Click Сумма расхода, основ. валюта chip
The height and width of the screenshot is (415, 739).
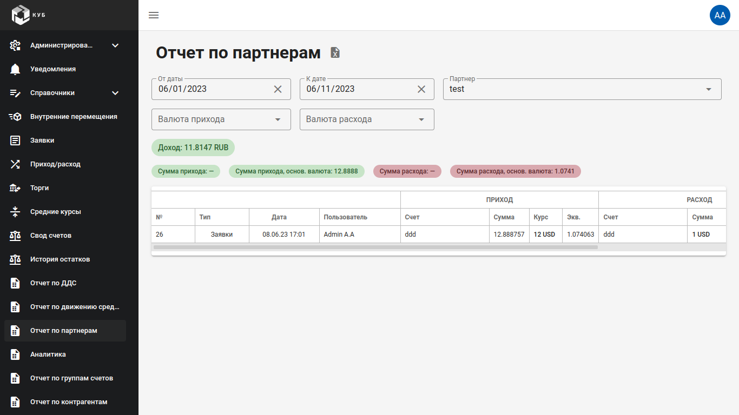tap(516, 171)
